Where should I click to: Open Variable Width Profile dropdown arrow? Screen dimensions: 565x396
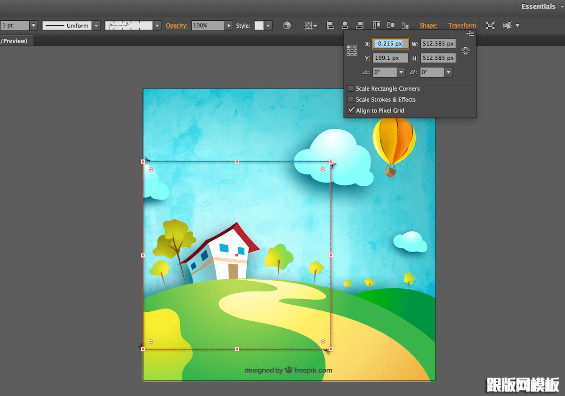click(x=96, y=25)
